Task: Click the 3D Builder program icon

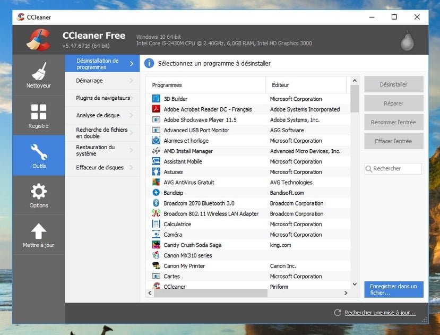Action: click(x=156, y=99)
